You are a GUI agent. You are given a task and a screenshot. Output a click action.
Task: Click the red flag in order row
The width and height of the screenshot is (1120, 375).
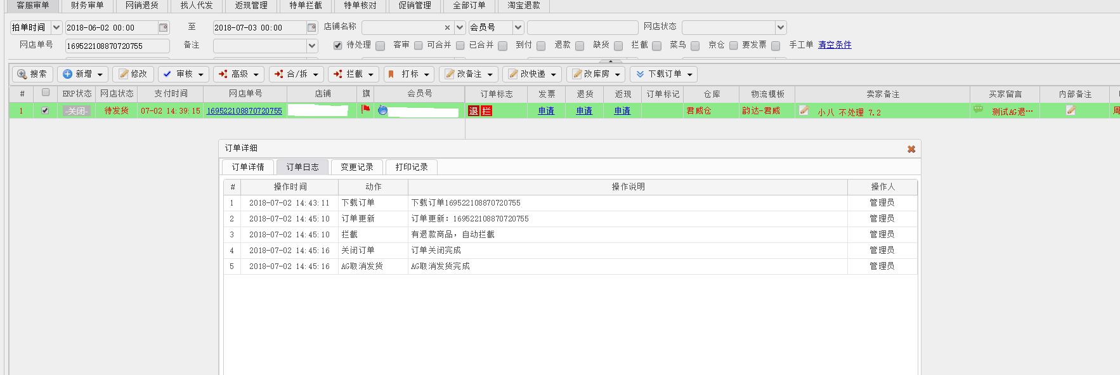[x=365, y=110]
